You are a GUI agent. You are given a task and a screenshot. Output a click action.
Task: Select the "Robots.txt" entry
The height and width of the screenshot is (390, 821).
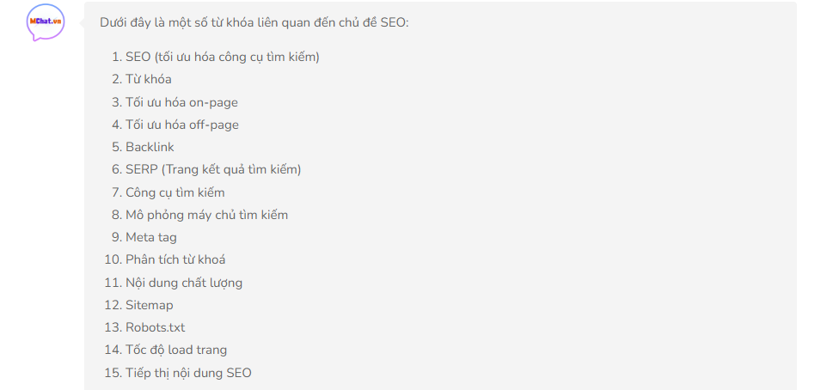[155, 327]
